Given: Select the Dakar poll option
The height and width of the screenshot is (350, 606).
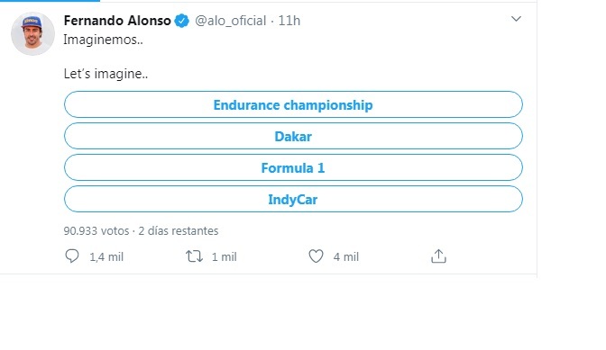Looking at the screenshot, I should click(293, 136).
